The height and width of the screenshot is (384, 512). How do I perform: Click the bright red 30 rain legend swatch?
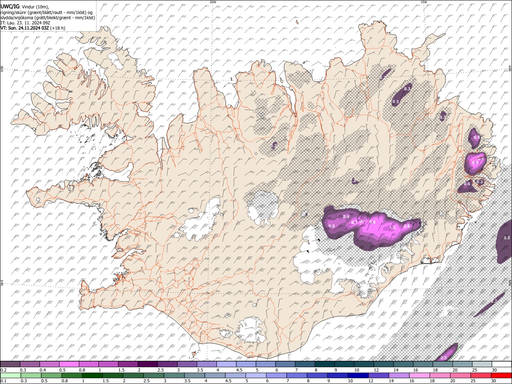(x=501, y=375)
